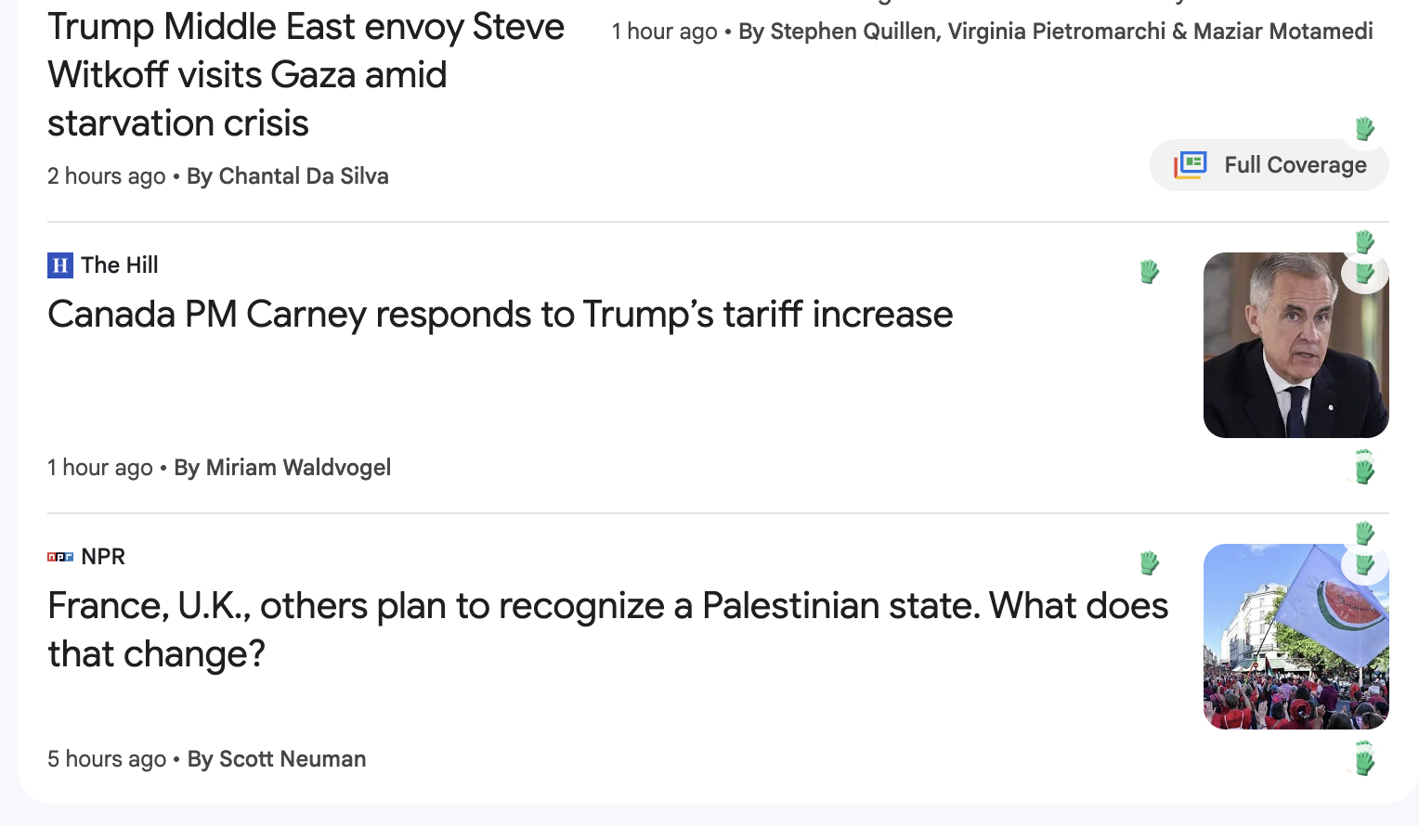Click green glove icon above Full Coverage button

point(1364,128)
